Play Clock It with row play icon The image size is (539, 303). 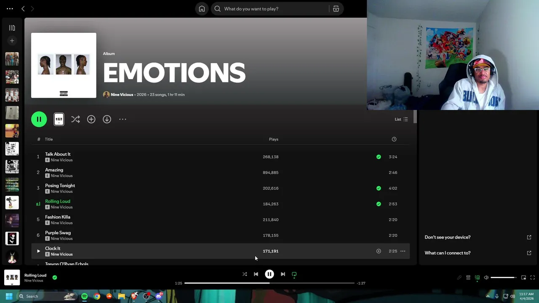point(38,251)
